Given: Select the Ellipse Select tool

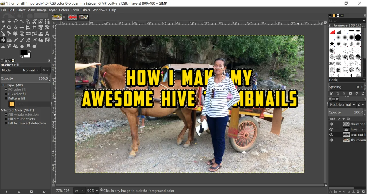Looking at the screenshot, I should pyautogui.click(x=9, y=21).
